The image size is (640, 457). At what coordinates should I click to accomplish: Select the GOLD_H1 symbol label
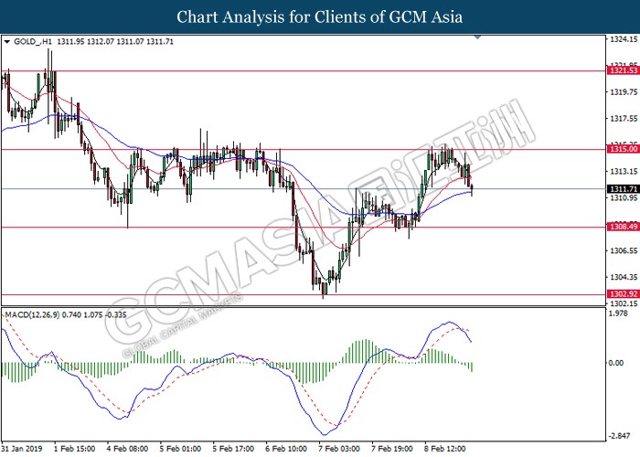tap(34, 42)
